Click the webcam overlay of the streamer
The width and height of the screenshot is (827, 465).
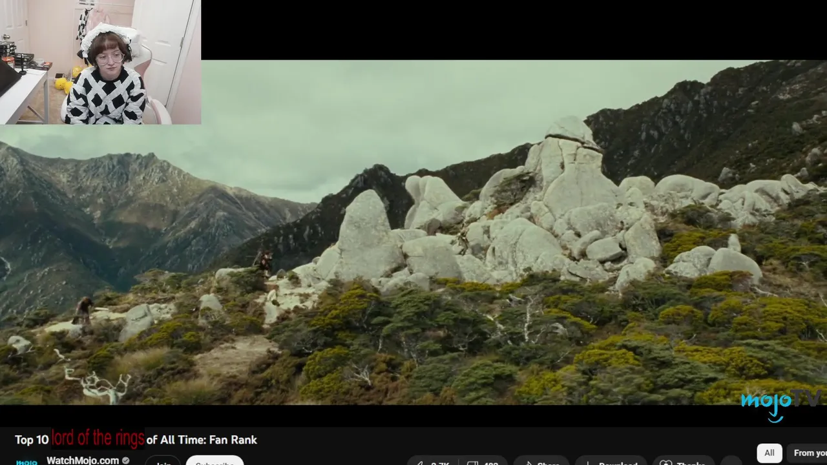coord(100,62)
